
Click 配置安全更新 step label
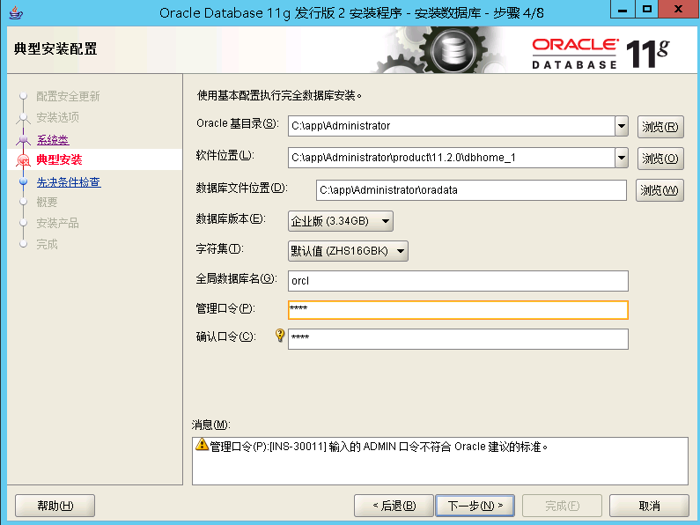coord(68,96)
